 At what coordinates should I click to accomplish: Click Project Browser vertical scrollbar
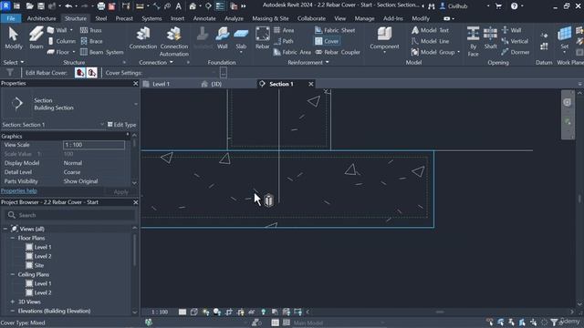click(134, 251)
